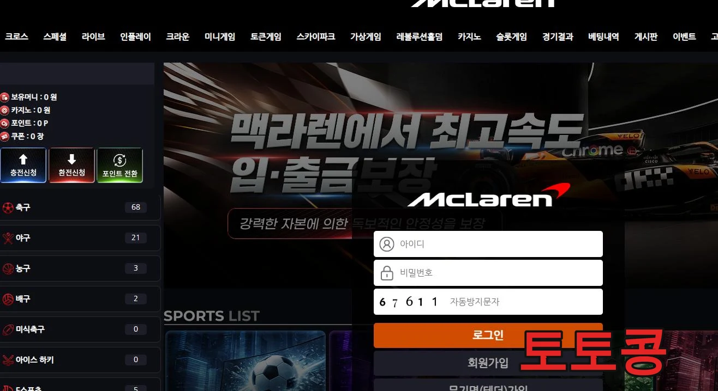This screenshot has width=718, height=391.
Task: Click the 68 count badge for 축구
Action: click(136, 207)
